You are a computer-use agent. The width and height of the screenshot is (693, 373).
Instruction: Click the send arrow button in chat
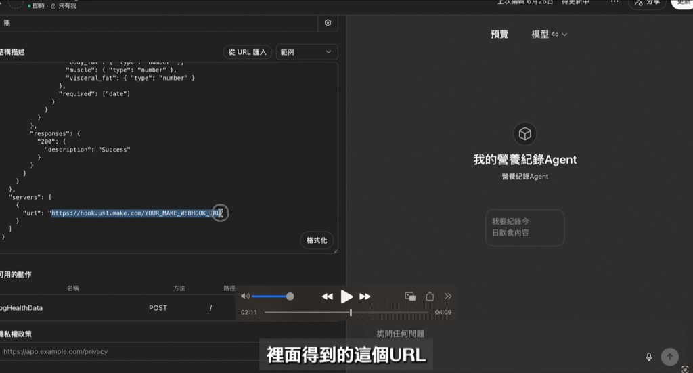click(x=669, y=357)
